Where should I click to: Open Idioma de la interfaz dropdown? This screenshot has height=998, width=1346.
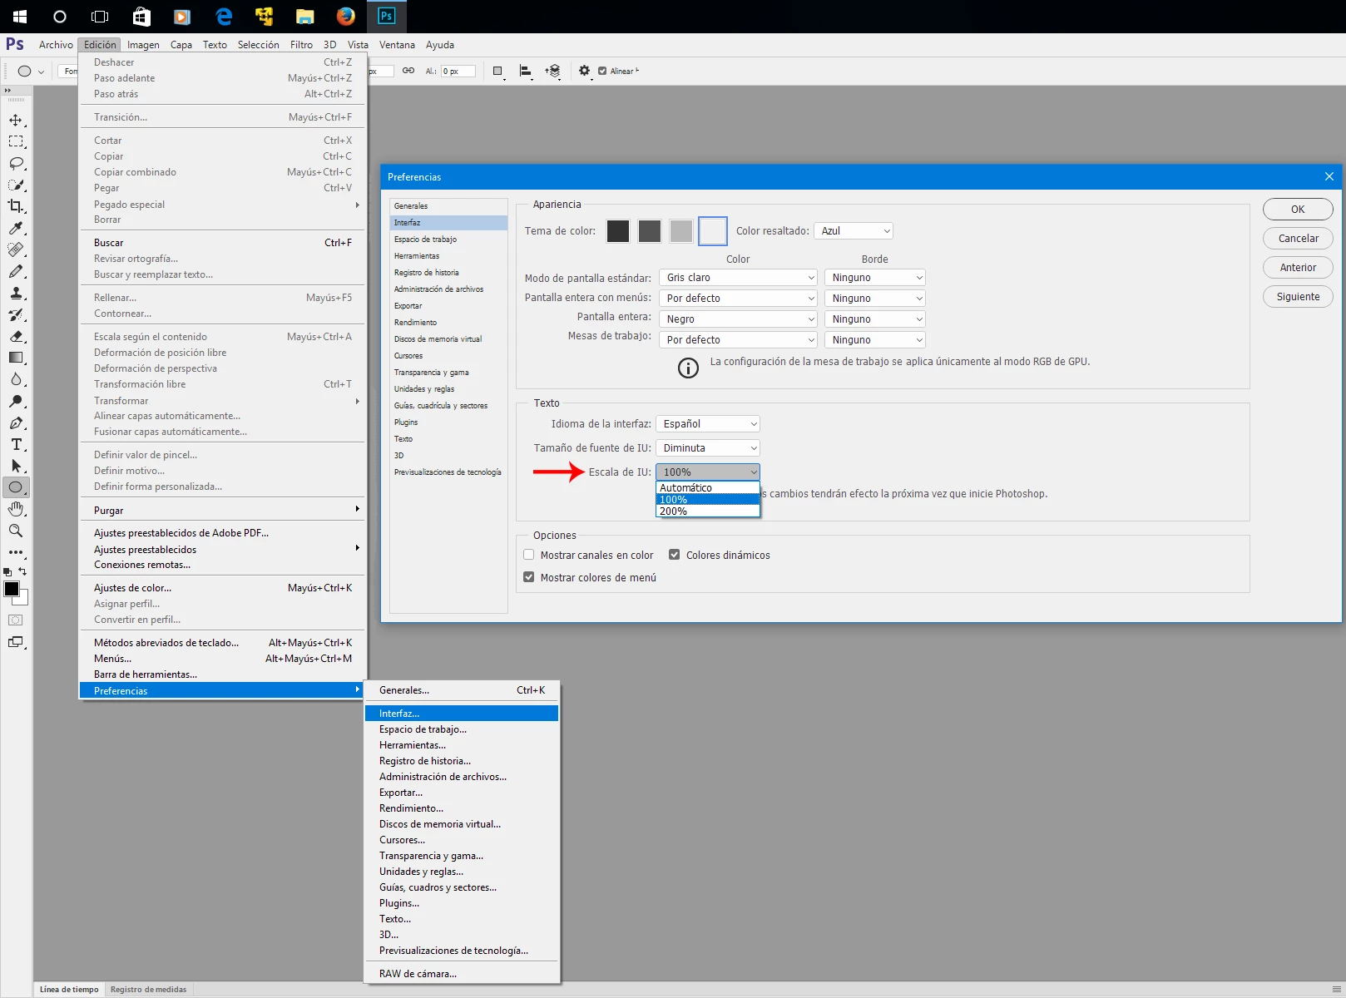click(x=708, y=424)
